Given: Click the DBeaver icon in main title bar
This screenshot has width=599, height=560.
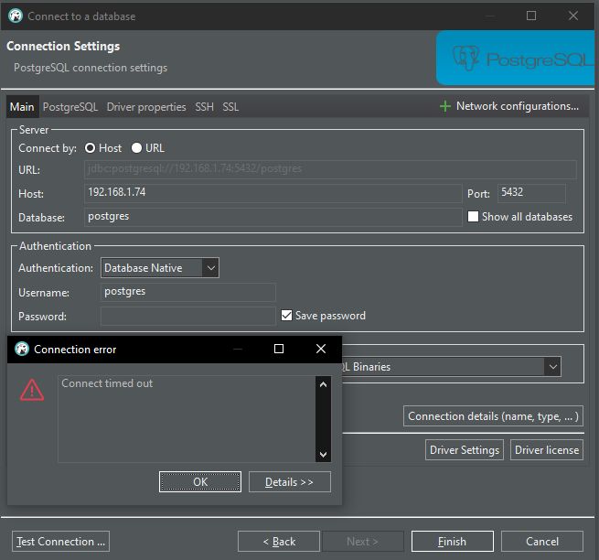Looking at the screenshot, I should 16,16.
